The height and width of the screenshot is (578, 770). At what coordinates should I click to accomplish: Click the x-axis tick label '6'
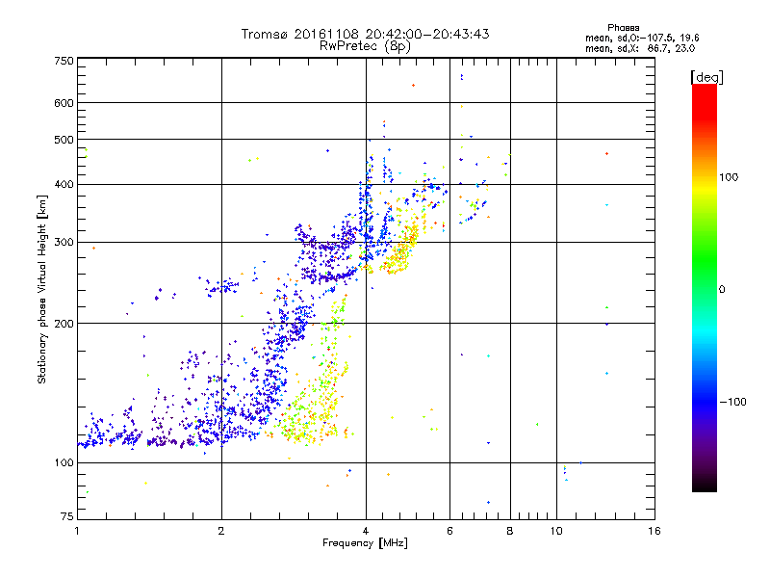click(449, 531)
